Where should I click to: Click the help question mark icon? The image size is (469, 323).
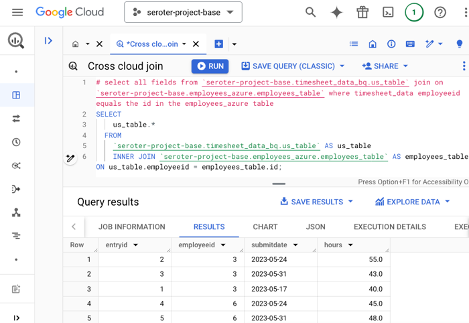440,12
